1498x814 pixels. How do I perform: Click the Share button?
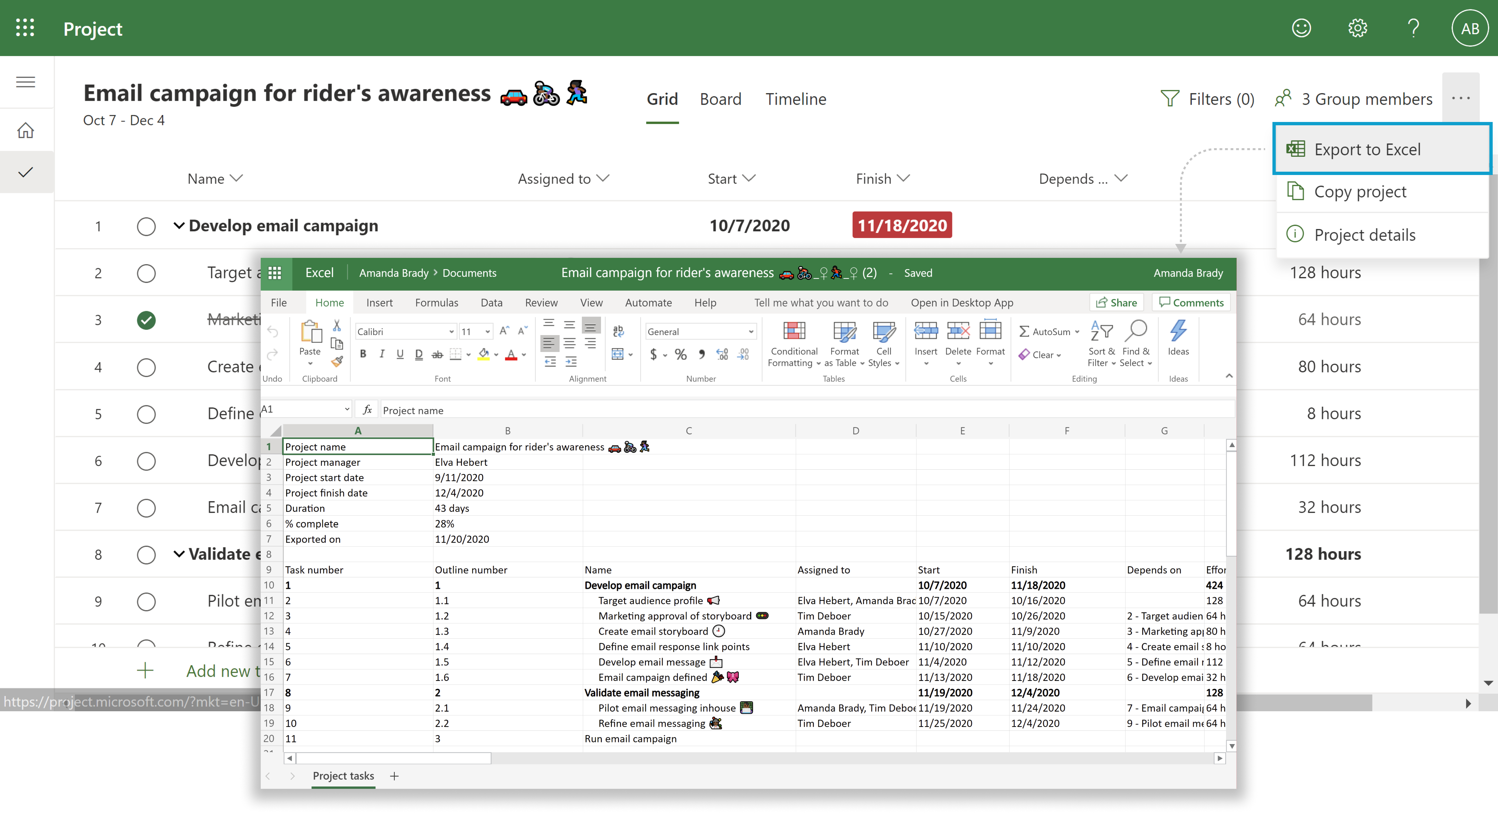pyautogui.click(x=1117, y=302)
